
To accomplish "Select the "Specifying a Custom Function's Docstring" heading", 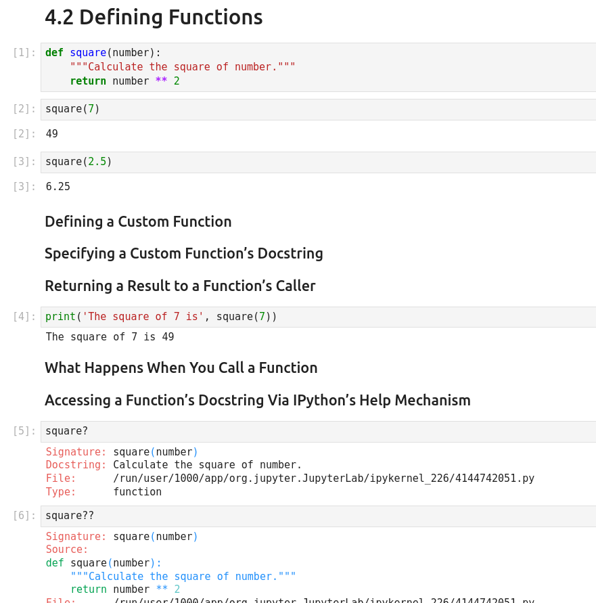I will [x=183, y=253].
